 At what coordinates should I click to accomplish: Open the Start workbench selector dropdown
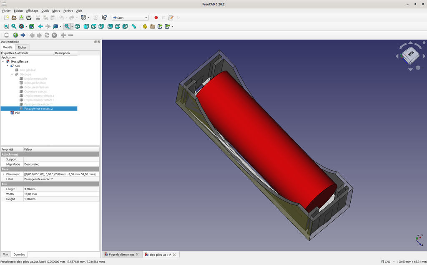tap(147, 18)
